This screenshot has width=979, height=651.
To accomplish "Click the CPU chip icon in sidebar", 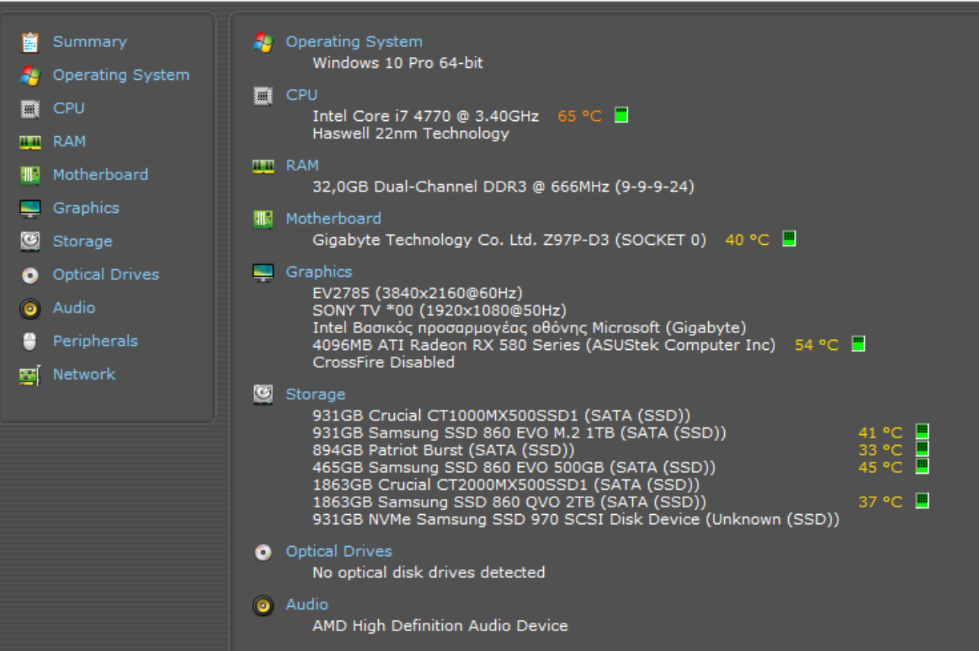I will point(30,109).
